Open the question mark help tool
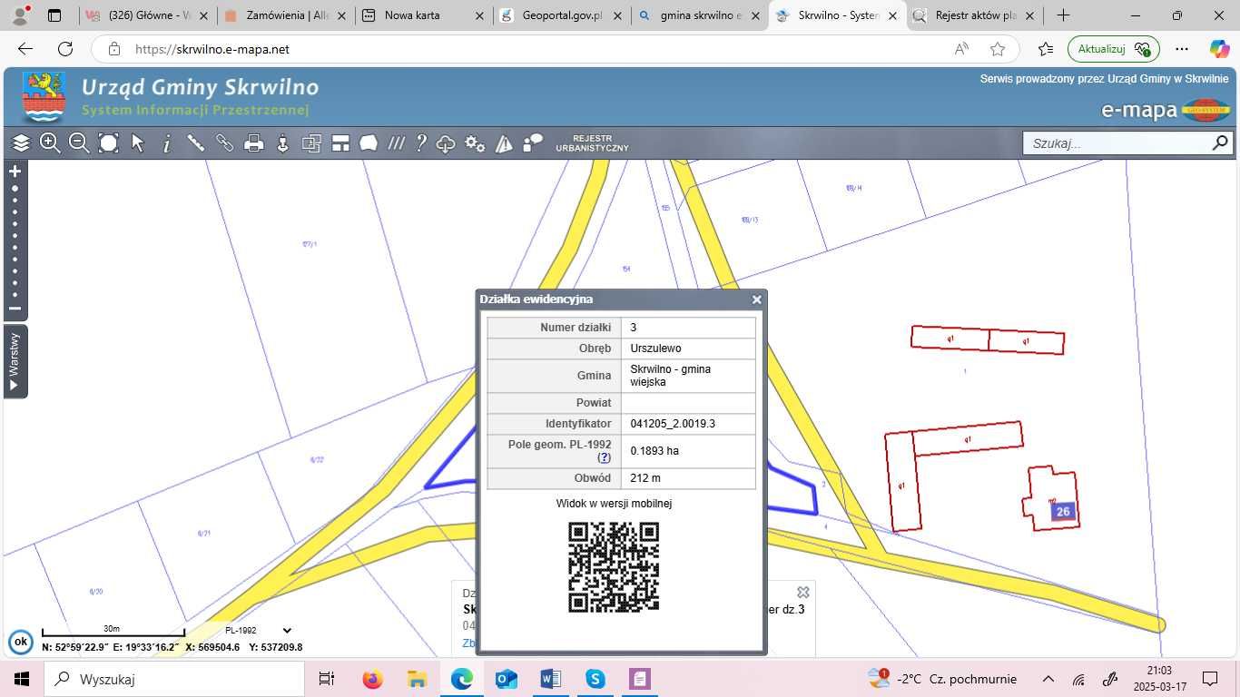Viewport: 1240px width, 697px height. pyautogui.click(x=420, y=143)
